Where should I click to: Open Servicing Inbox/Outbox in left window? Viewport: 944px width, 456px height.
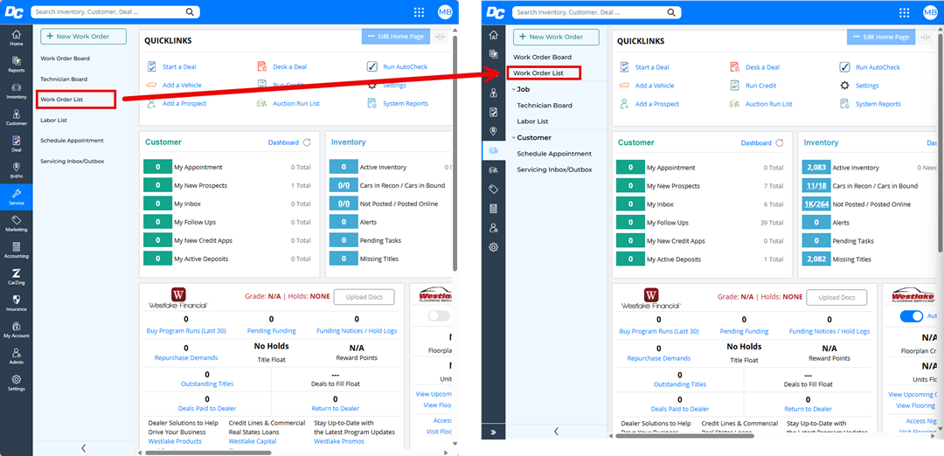click(73, 162)
